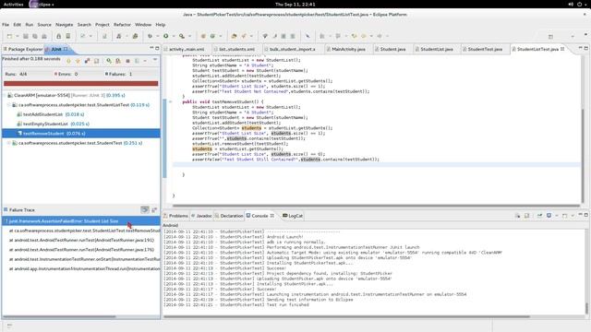Click the red JUnit progress bar
The image size is (591, 332).
81,84
